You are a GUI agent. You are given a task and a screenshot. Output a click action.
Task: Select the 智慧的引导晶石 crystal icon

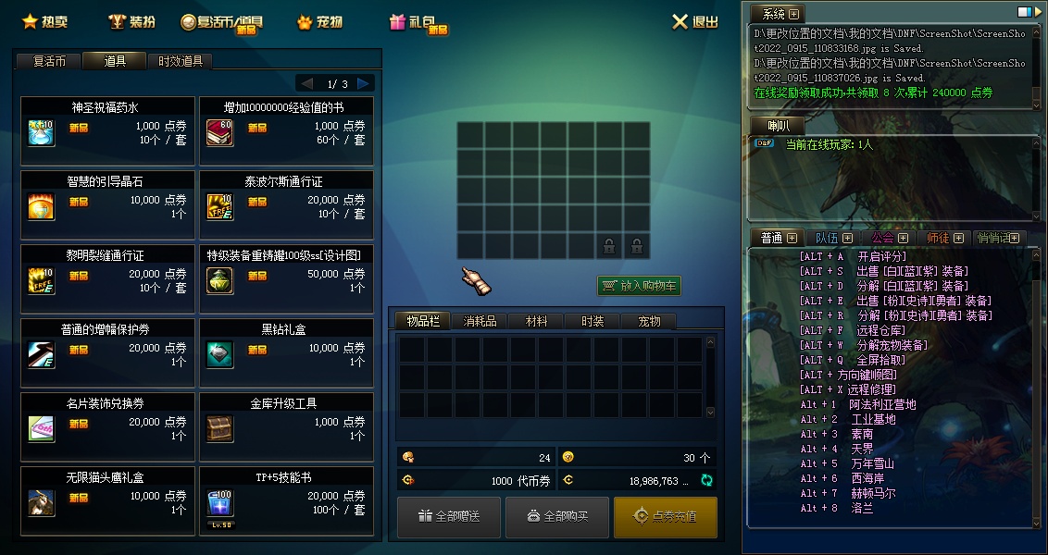click(x=42, y=207)
